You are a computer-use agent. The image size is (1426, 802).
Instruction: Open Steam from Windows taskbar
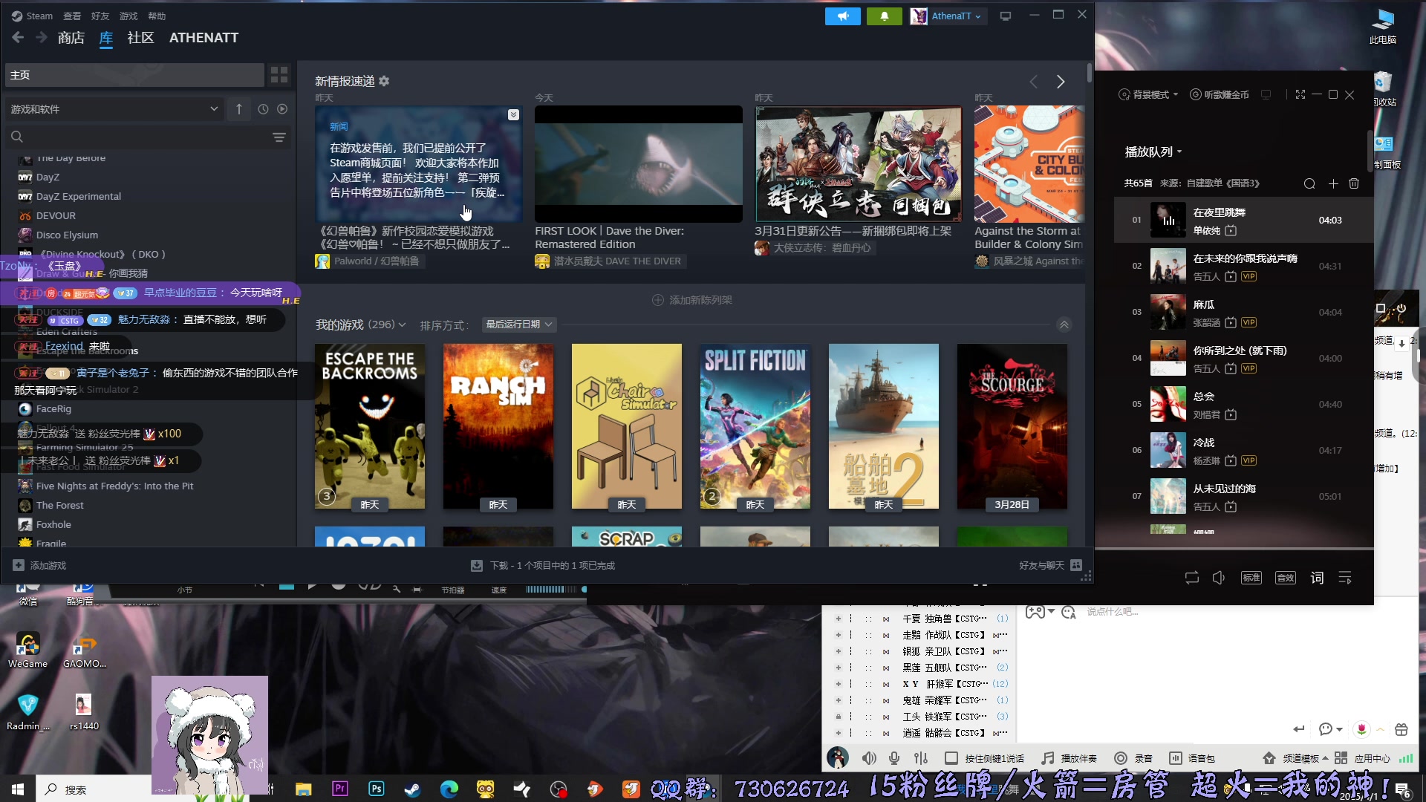coord(412,789)
